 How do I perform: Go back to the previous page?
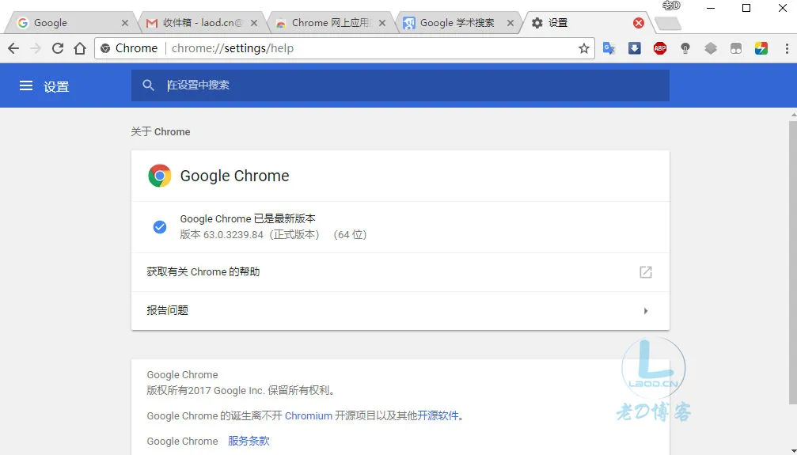click(13, 48)
